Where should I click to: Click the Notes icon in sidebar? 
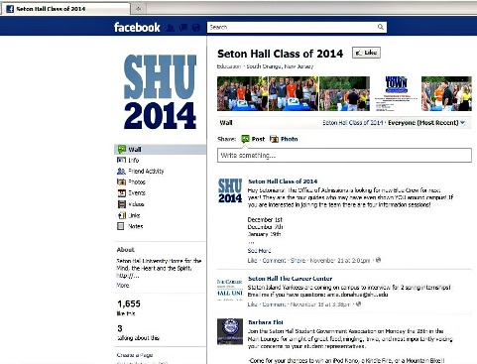121,226
